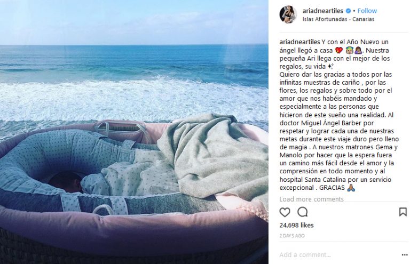410x264 pixels.
Task: Open three-dot more options menu
Action: point(405,255)
